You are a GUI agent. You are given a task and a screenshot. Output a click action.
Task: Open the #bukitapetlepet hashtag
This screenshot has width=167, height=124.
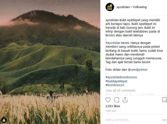[116, 81]
